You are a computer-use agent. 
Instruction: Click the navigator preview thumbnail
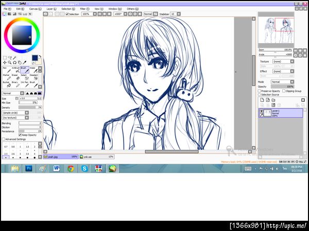[276, 30]
